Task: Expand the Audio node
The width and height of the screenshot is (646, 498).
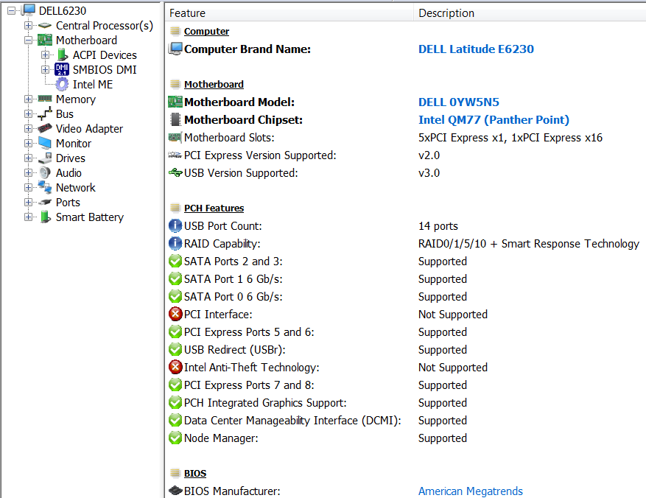Action: (28, 172)
